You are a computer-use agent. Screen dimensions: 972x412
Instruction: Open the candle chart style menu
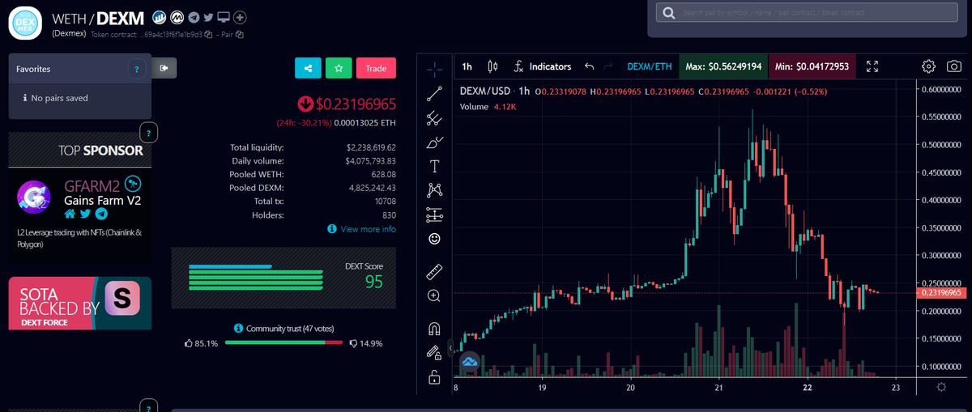click(492, 66)
